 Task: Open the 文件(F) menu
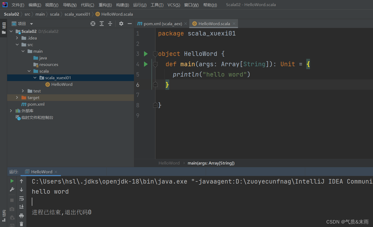(x=18, y=5)
